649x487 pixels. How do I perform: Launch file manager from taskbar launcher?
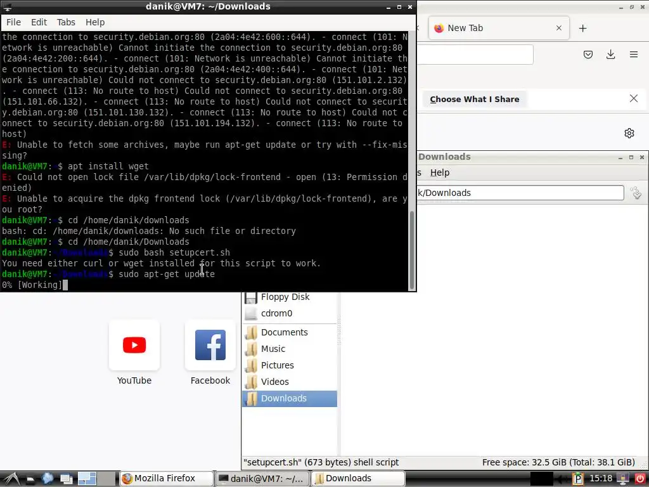[30, 479]
